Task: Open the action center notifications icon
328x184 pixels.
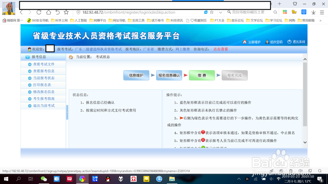Action: click(320, 179)
